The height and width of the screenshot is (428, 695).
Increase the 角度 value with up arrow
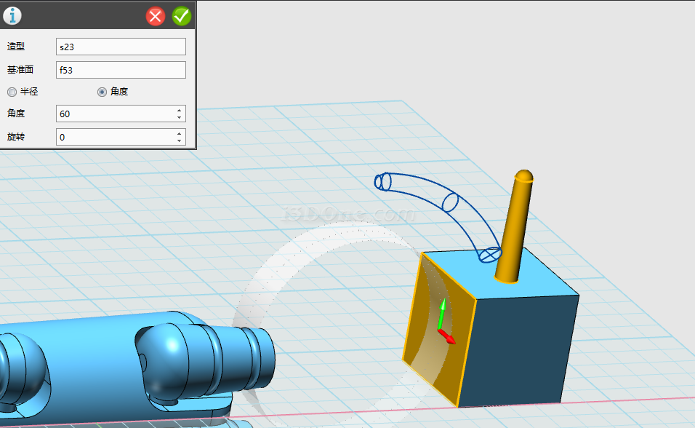click(x=179, y=111)
